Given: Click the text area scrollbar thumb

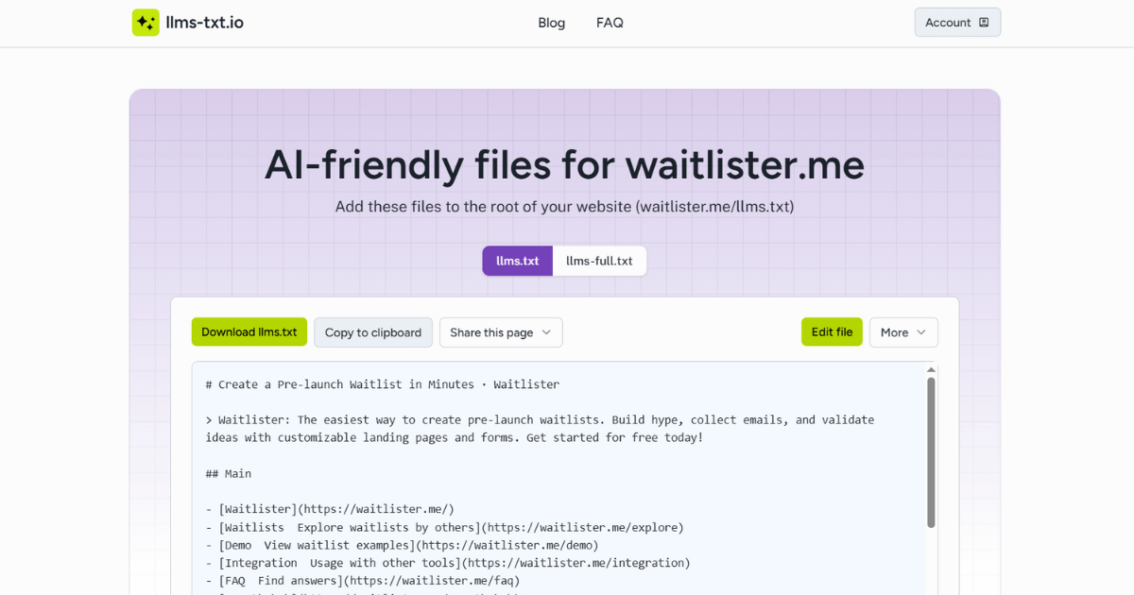Looking at the screenshot, I should [x=931, y=452].
